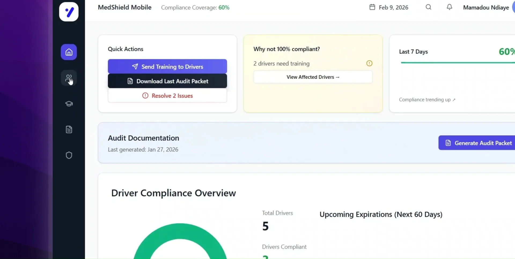This screenshot has height=259, width=515.
Task: Click the Upcoming Expirations (Next 60 Days) heading
Action: point(381,215)
